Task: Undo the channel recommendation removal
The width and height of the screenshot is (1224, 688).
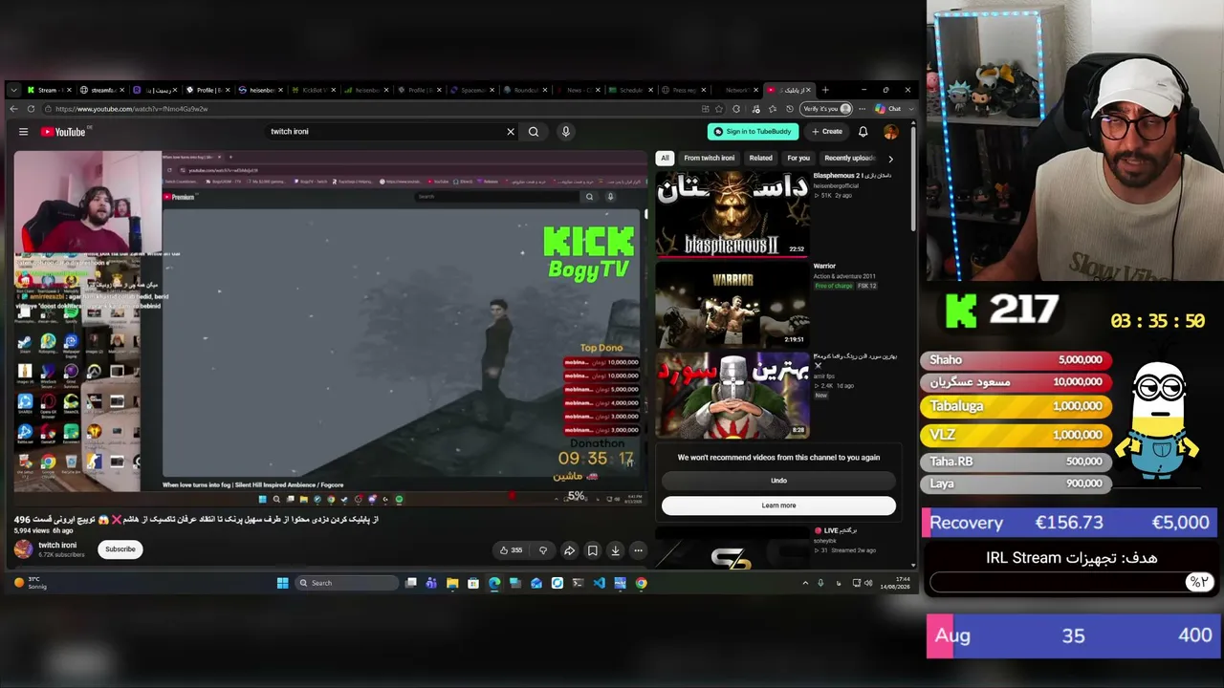Action: click(x=778, y=481)
